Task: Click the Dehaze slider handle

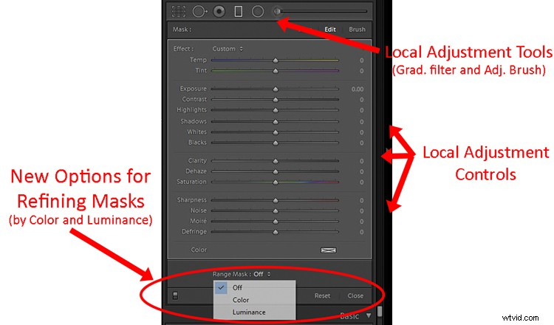Action: (x=276, y=171)
